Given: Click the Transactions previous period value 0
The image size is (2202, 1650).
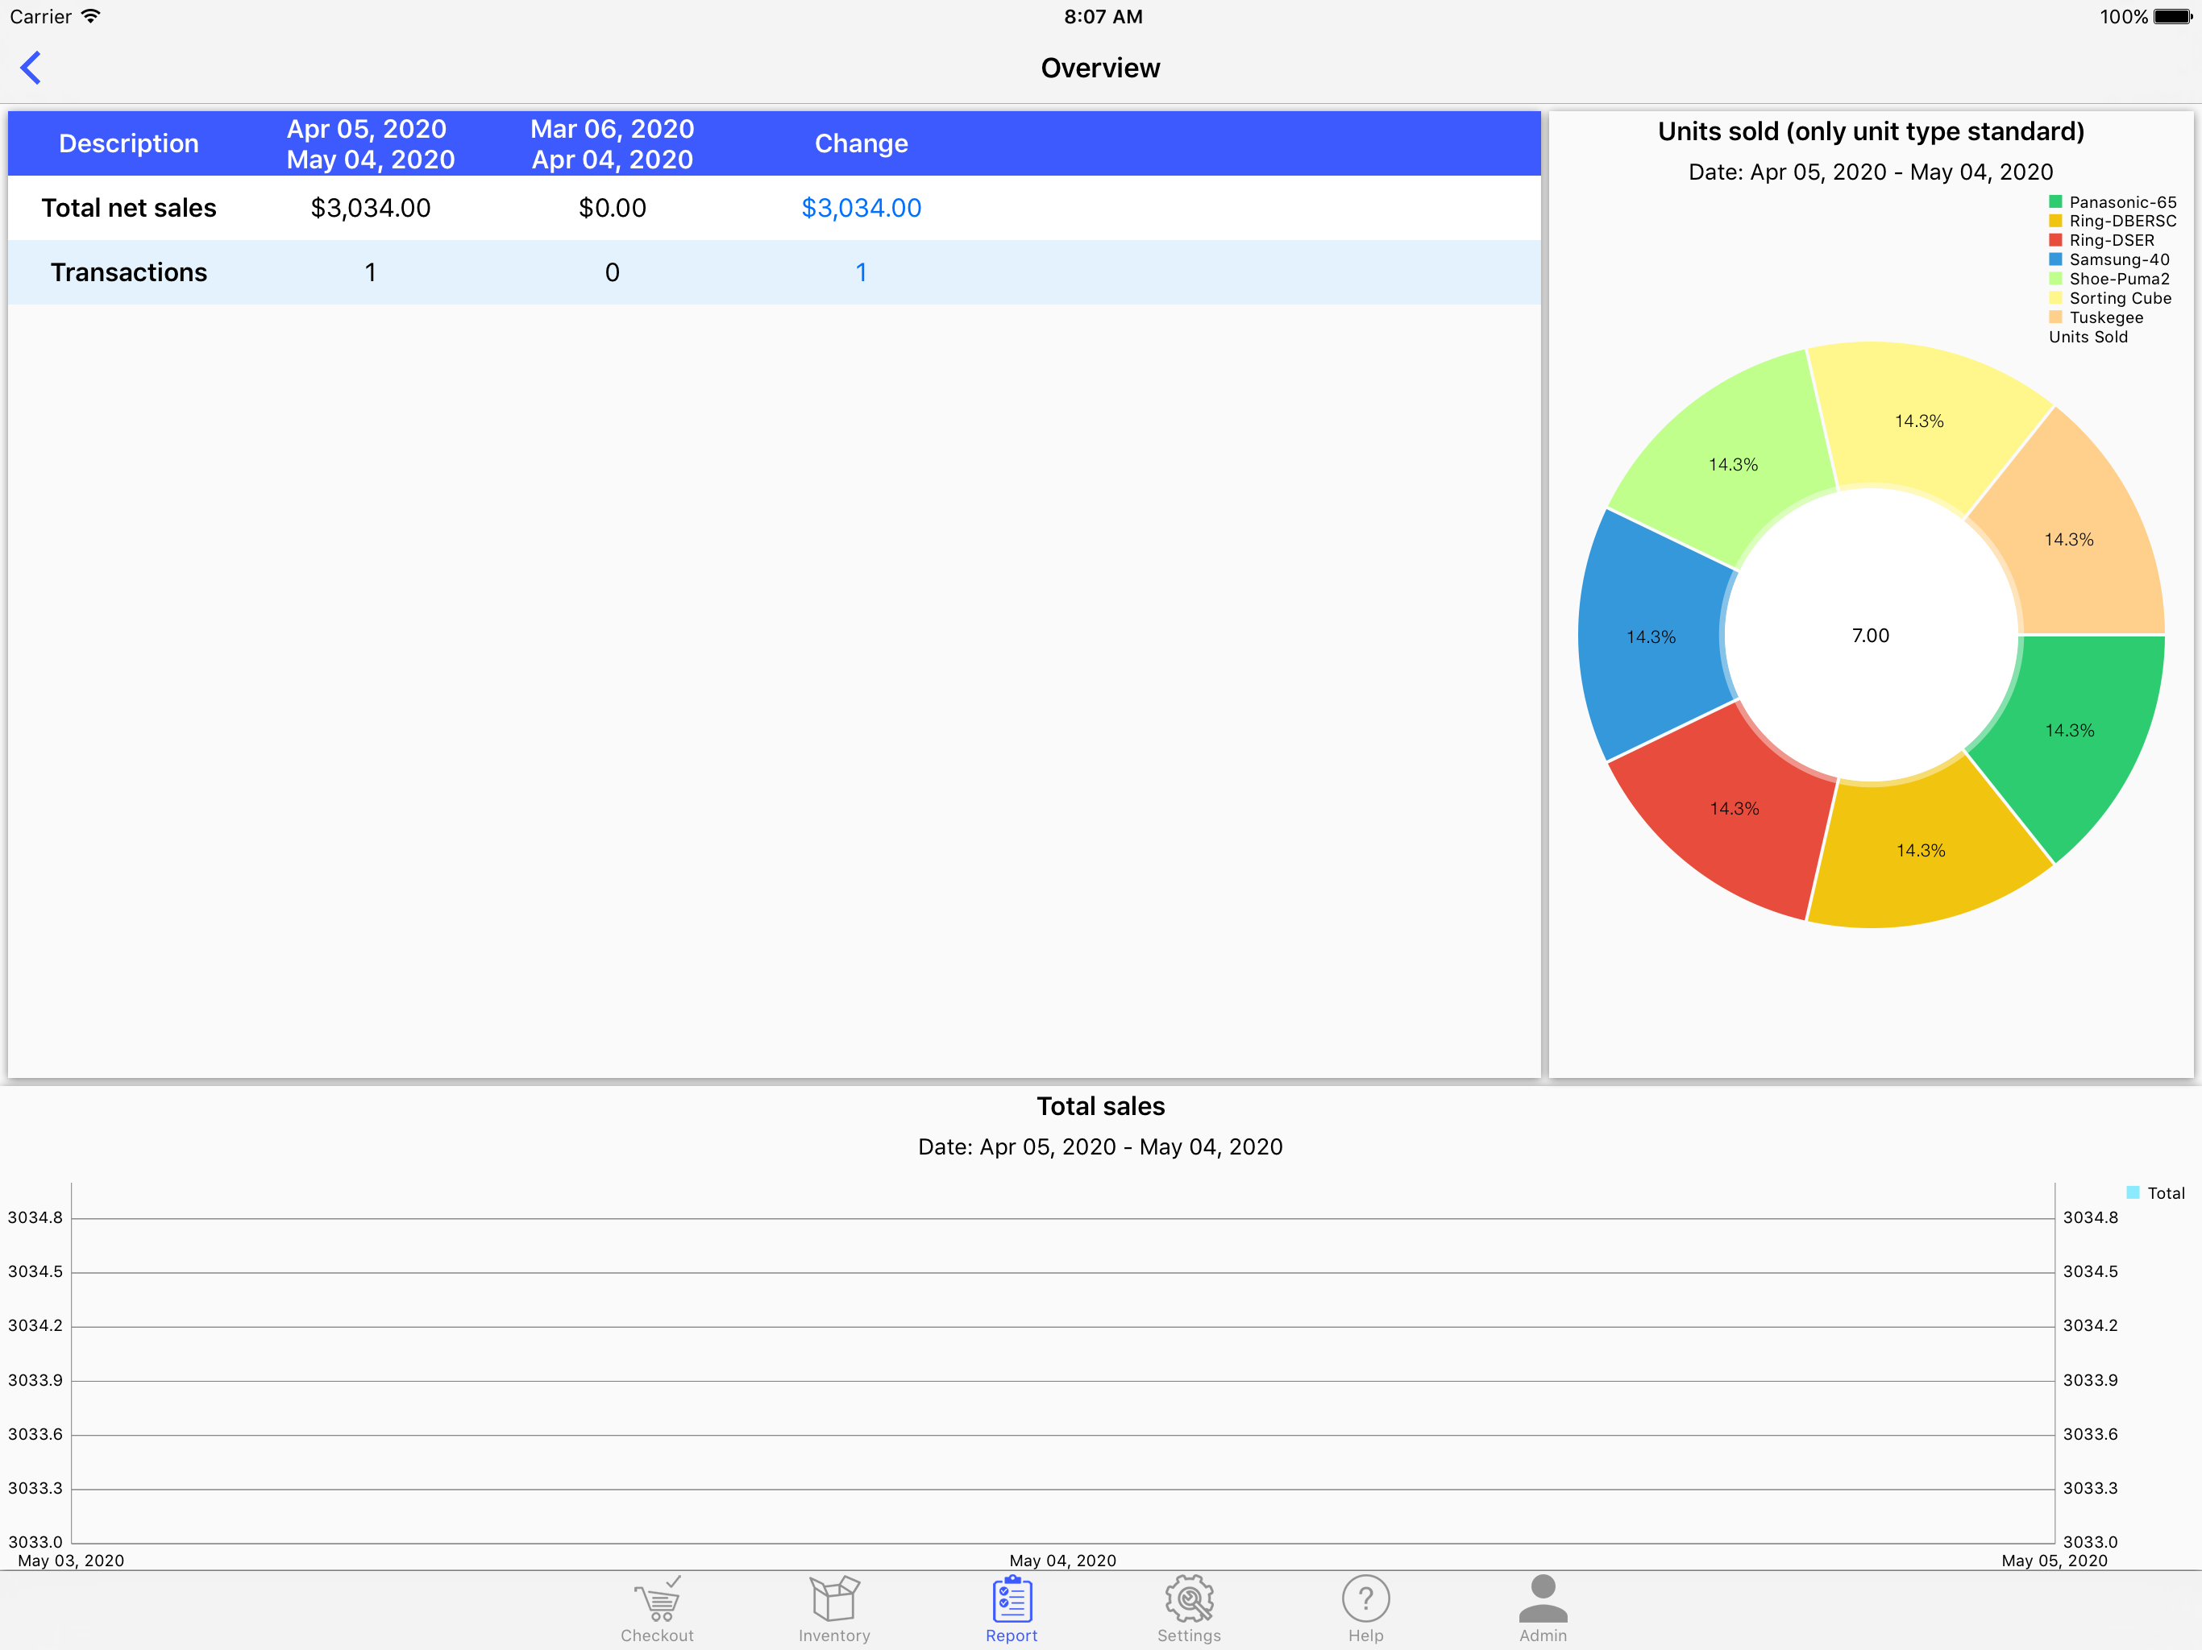Looking at the screenshot, I should tap(613, 272).
